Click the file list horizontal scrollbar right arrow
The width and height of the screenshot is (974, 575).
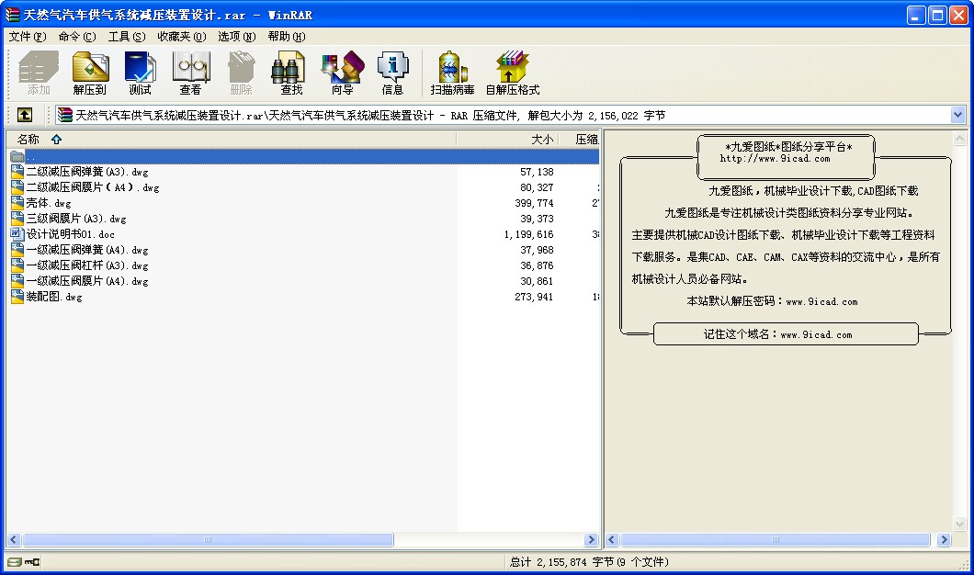click(591, 540)
